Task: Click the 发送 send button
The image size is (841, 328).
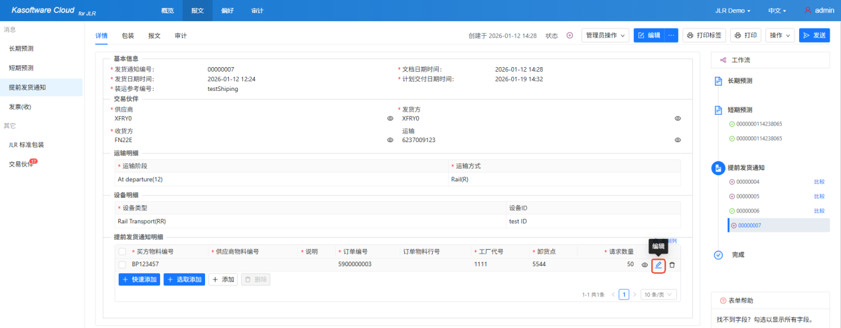Action: pyautogui.click(x=814, y=36)
